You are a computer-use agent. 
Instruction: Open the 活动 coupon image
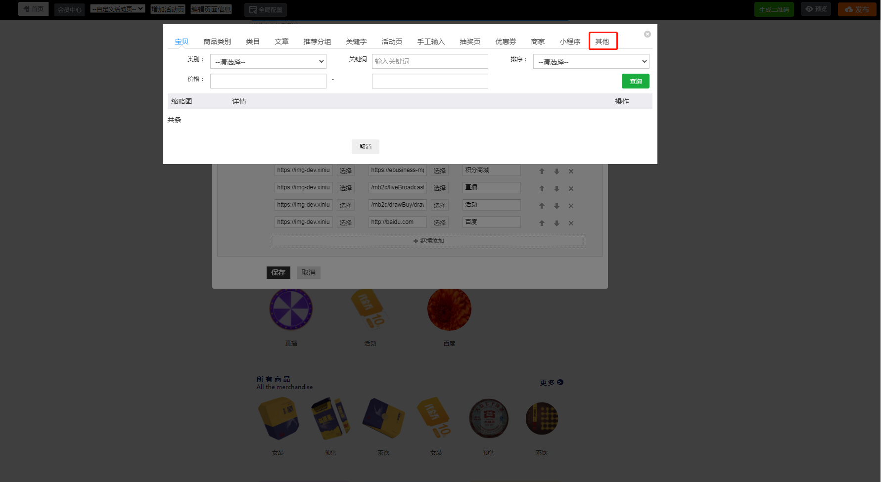click(370, 310)
